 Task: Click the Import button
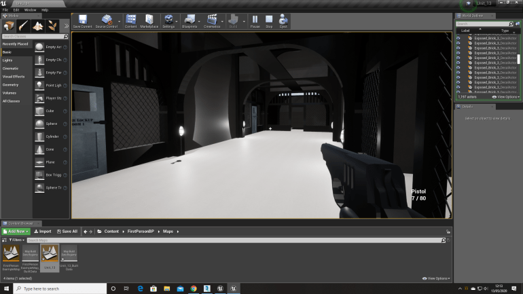click(x=43, y=232)
